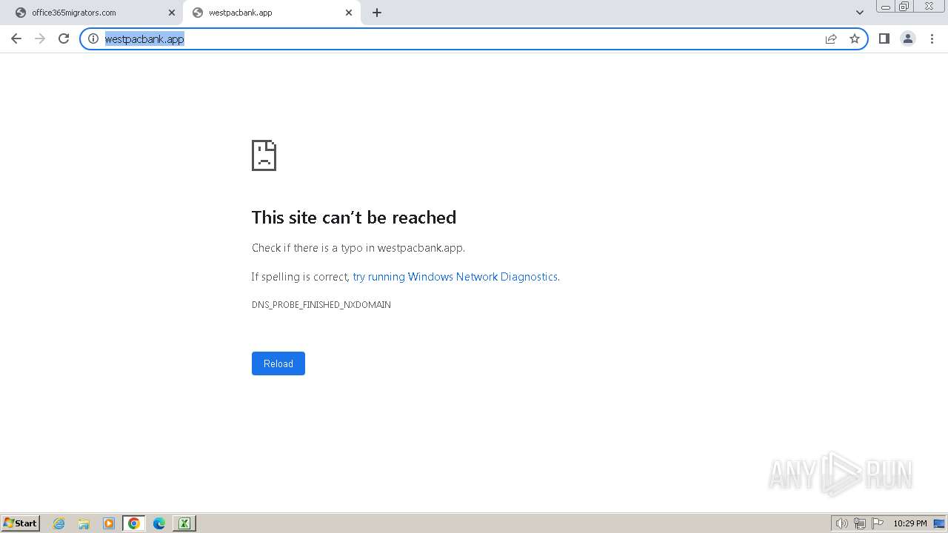This screenshot has height=533, width=948.
Task: Open the tab search dropdown
Action: pos(860,13)
